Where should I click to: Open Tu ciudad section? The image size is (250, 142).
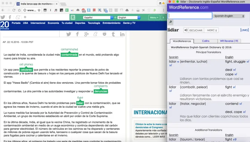(x=67, y=23)
